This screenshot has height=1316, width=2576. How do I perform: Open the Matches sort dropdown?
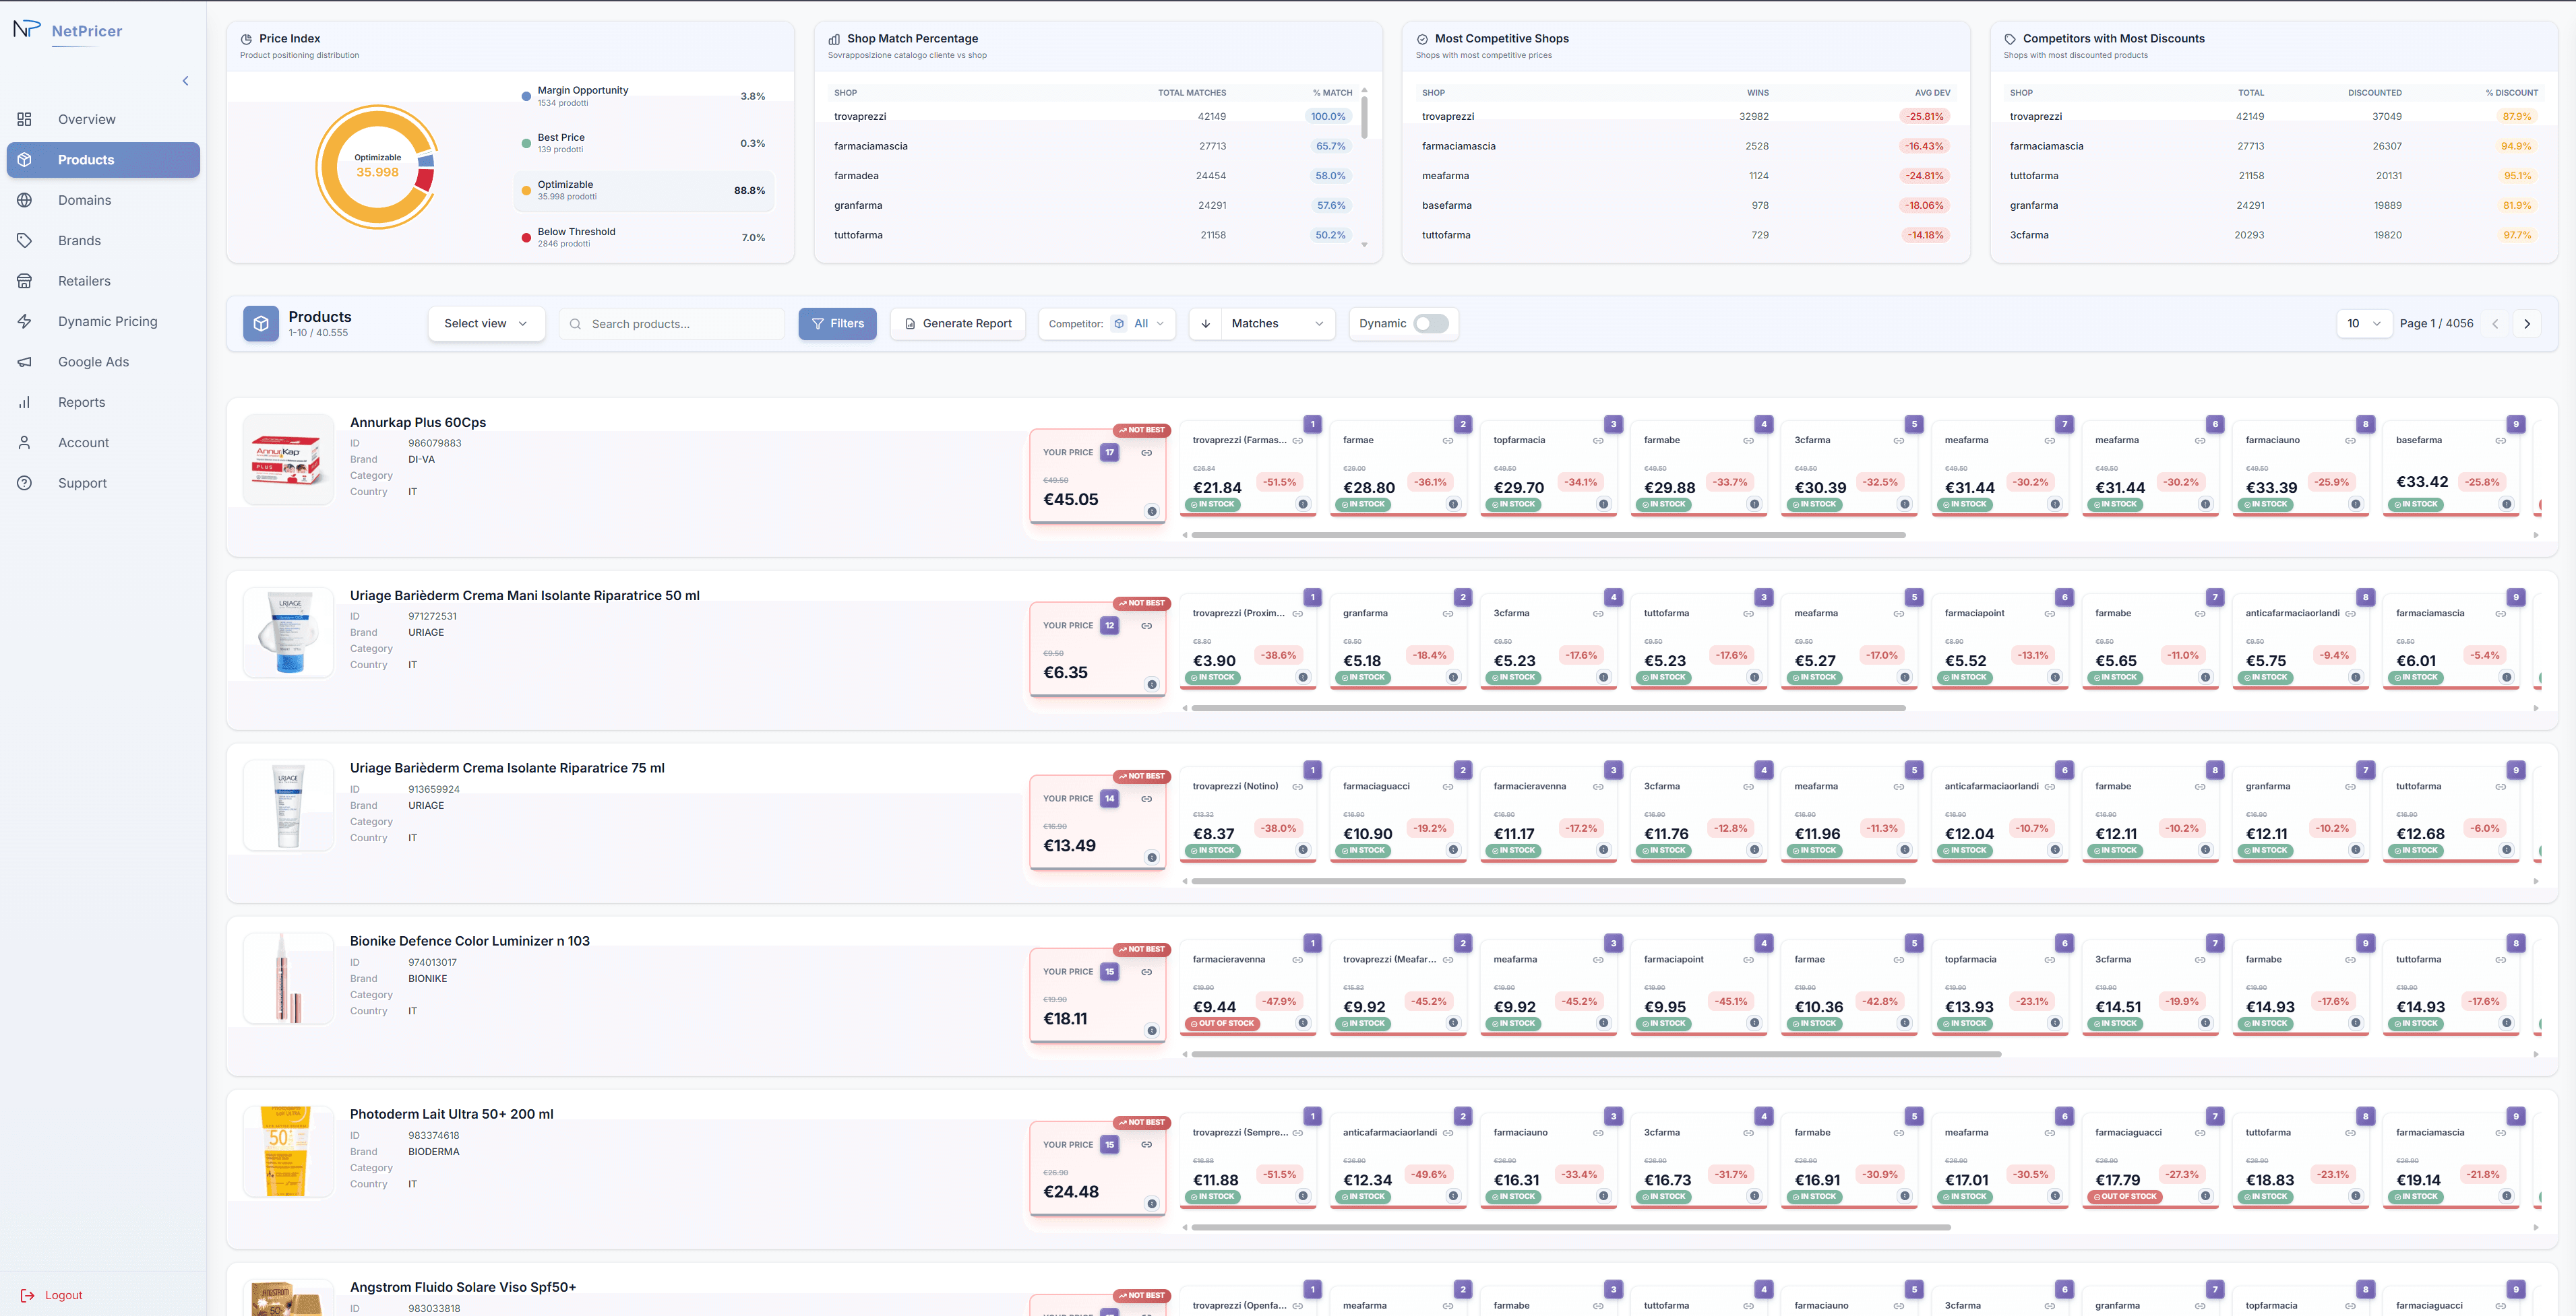point(1262,324)
